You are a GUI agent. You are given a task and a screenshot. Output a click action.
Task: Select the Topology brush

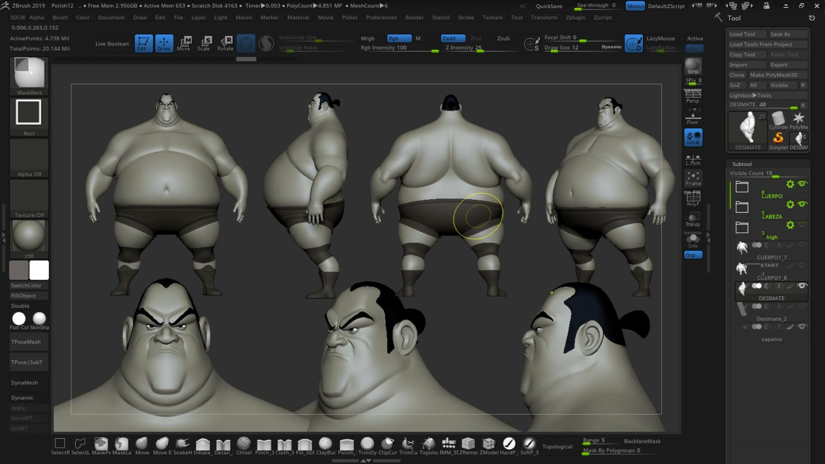[428, 446]
